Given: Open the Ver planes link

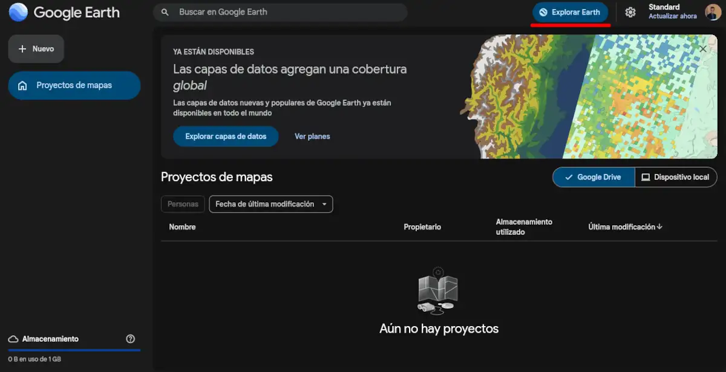Looking at the screenshot, I should pos(312,136).
